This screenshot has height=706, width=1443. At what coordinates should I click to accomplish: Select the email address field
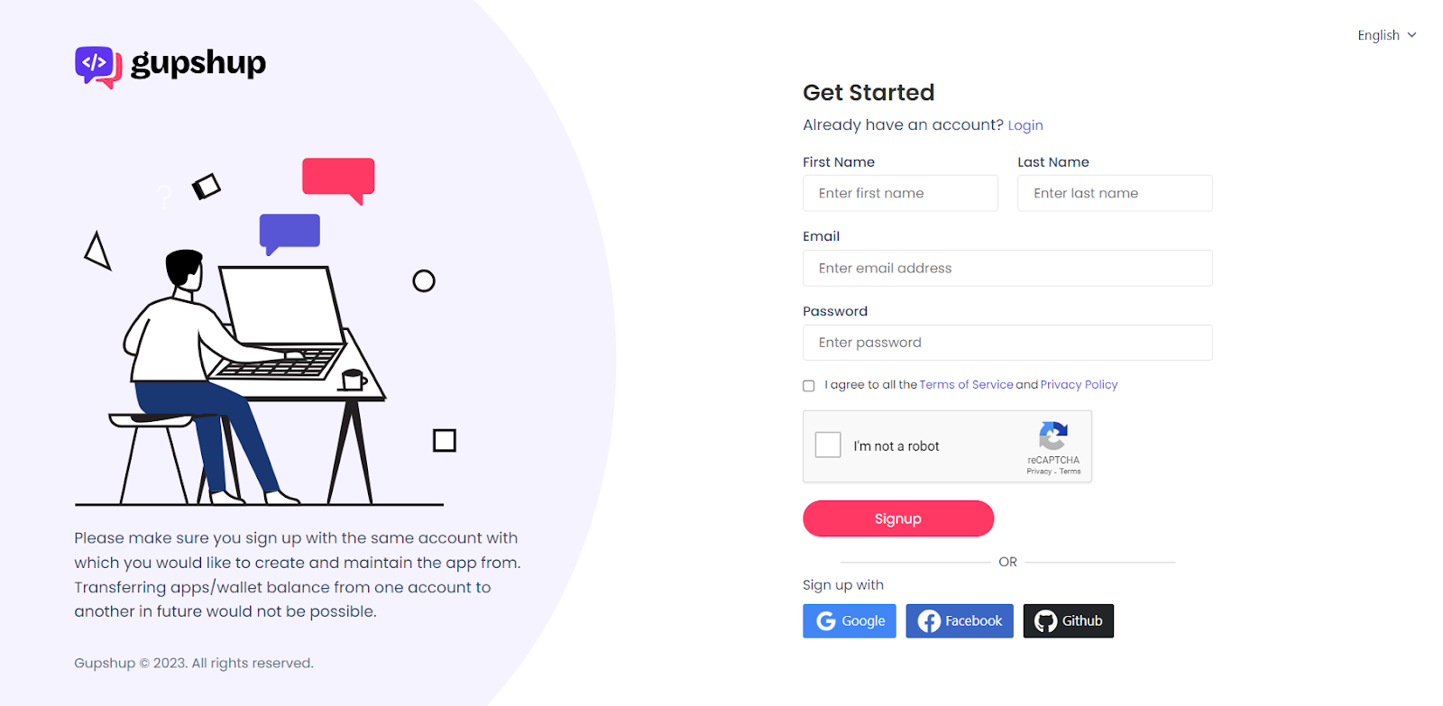click(1007, 269)
